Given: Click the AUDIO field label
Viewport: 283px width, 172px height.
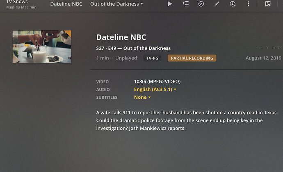Looking at the screenshot, I should pos(103,90).
